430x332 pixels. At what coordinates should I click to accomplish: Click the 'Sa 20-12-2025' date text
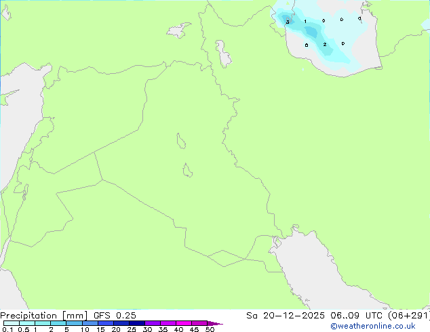click(x=286, y=316)
